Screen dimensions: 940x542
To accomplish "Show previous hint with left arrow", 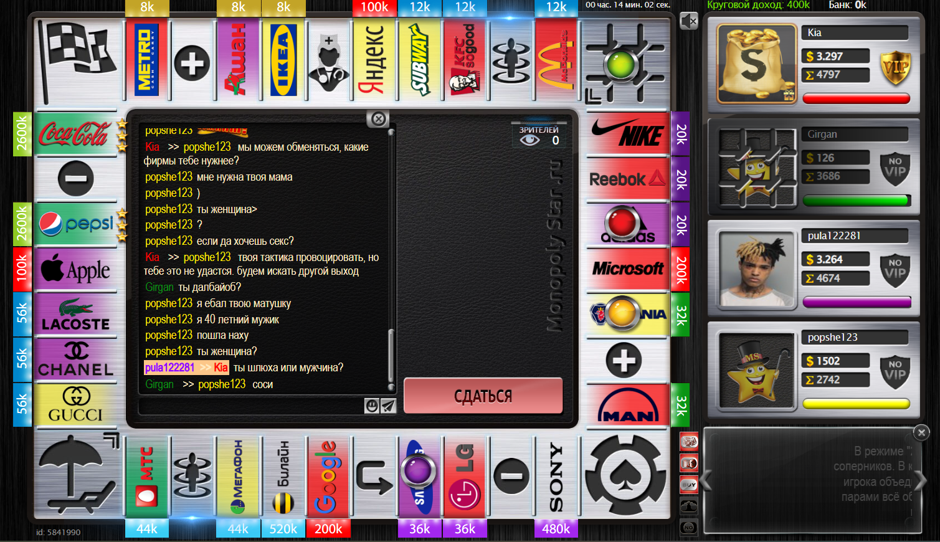I will [706, 481].
